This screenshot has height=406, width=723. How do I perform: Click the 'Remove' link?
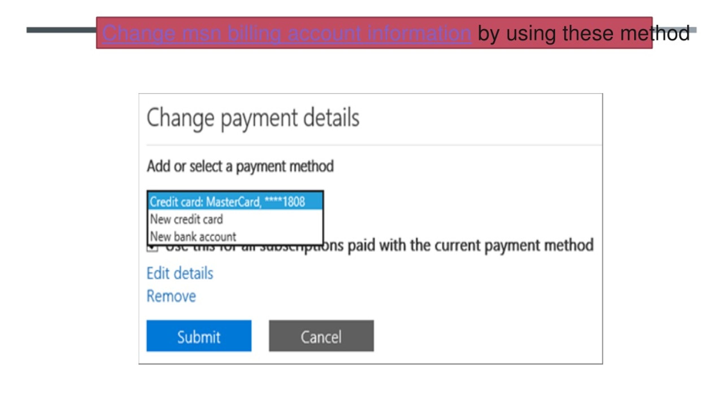point(171,296)
